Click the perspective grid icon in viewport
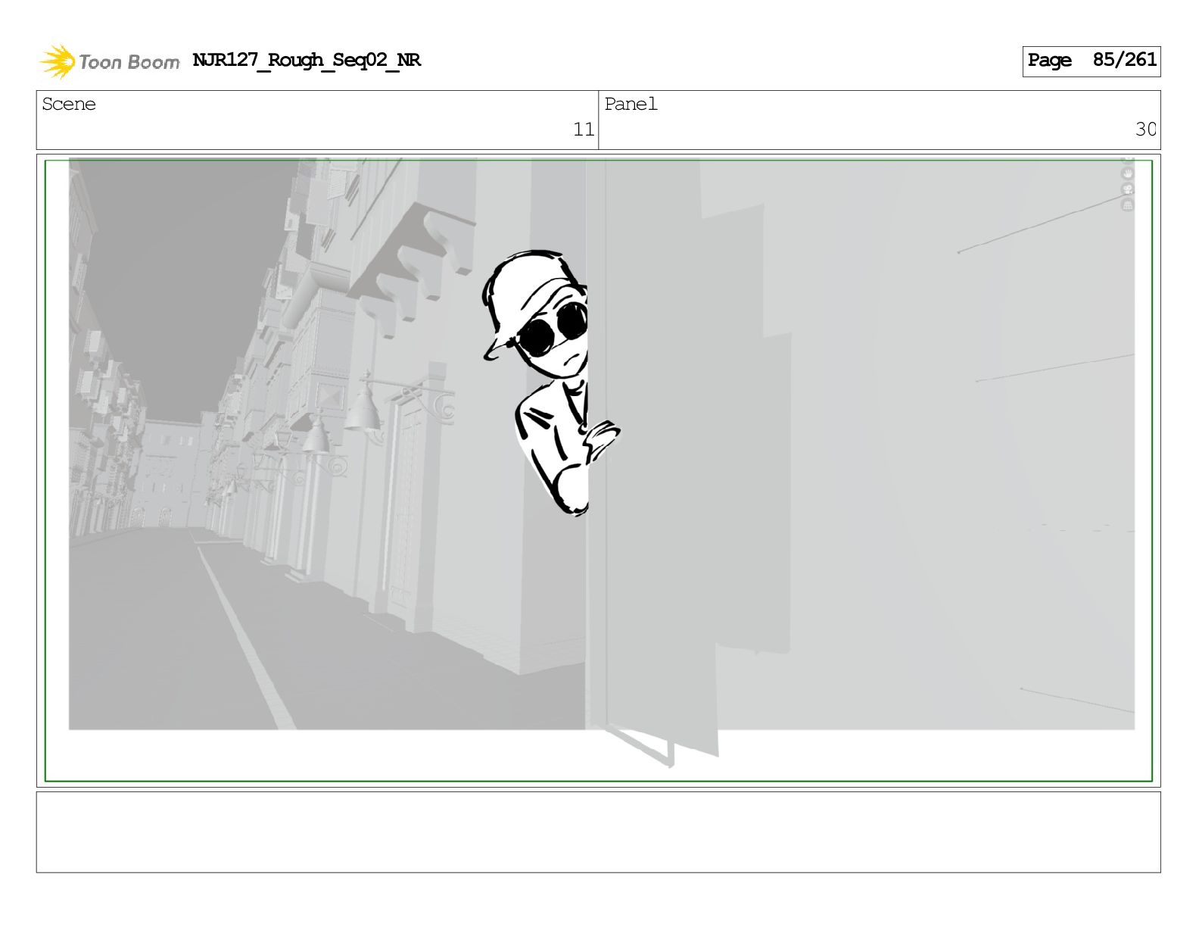This screenshot has width=1199, height=927. 1127,204
